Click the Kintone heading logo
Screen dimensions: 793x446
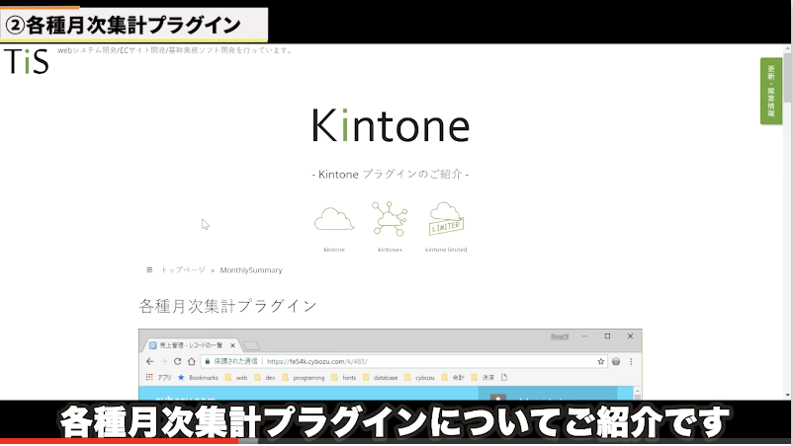coord(391,125)
